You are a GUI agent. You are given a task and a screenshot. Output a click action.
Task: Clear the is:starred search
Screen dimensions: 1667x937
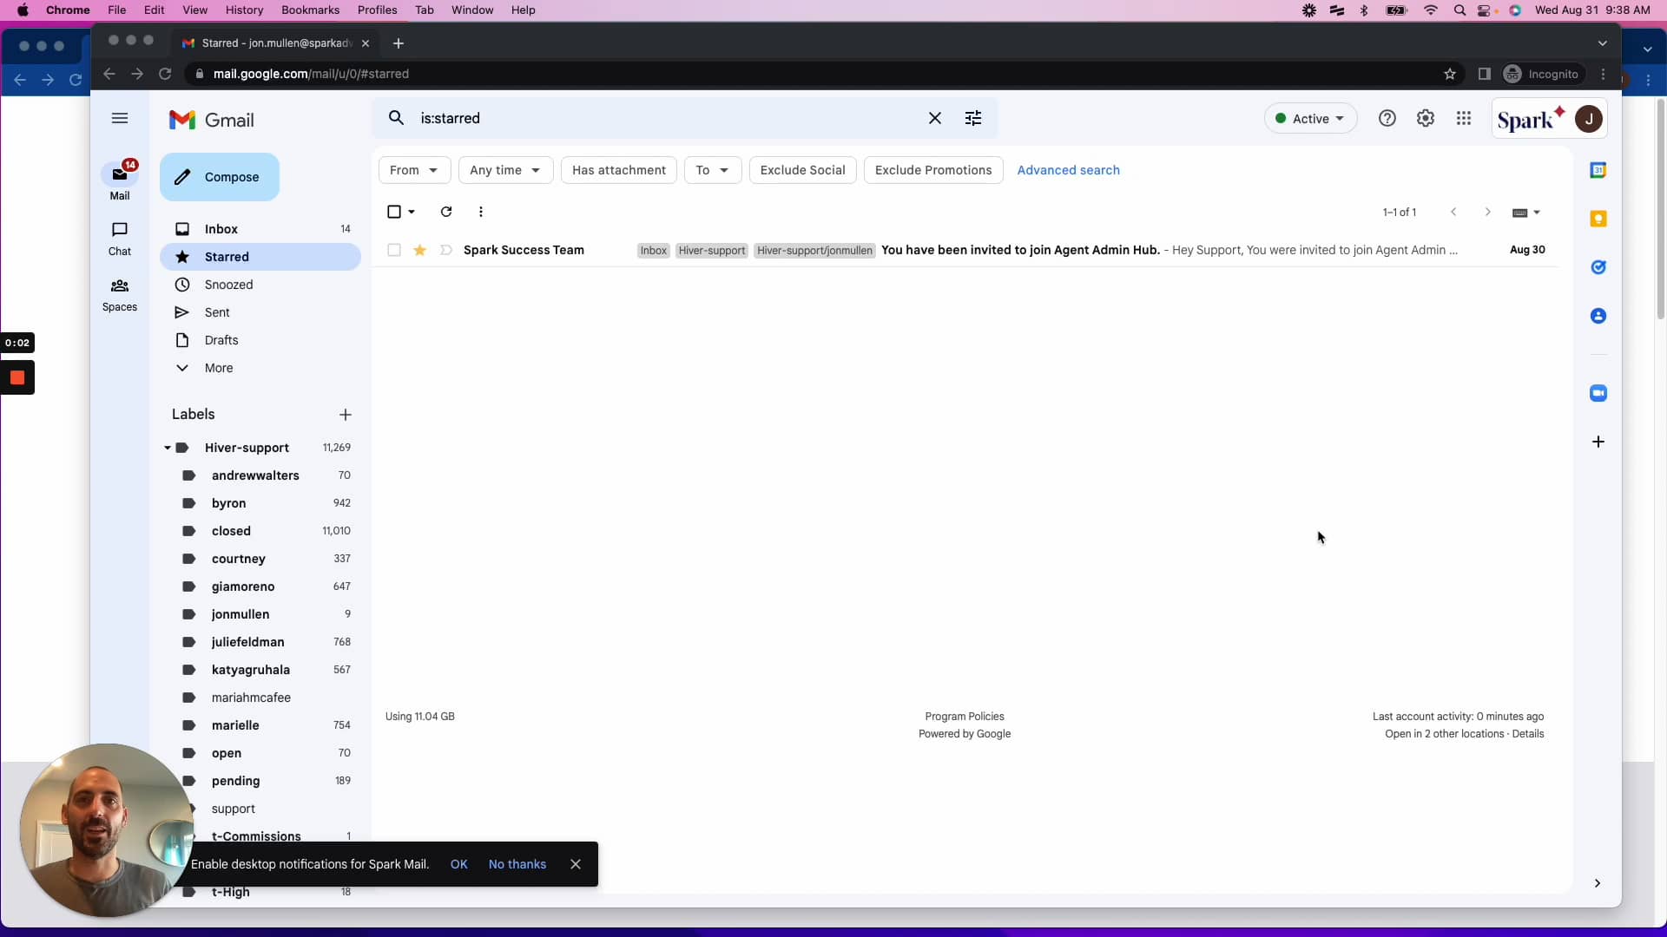[x=935, y=118]
